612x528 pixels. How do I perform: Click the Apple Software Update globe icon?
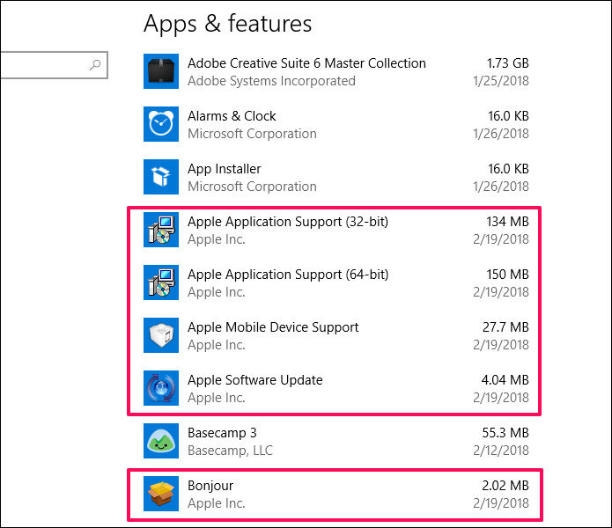pyautogui.click(x=161, y=388)
